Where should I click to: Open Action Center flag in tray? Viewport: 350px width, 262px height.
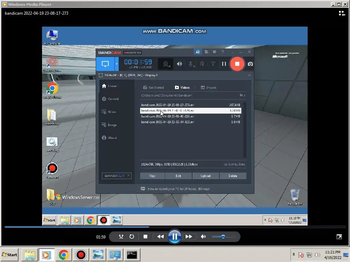click(x=301, y=254)
